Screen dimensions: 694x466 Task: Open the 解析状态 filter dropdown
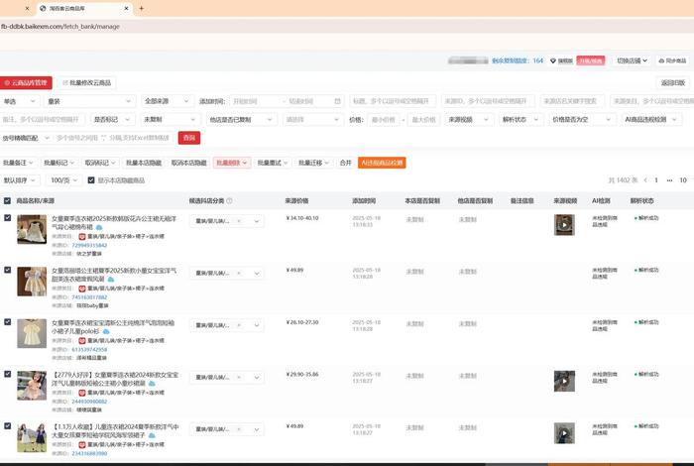tap(520, 120)
